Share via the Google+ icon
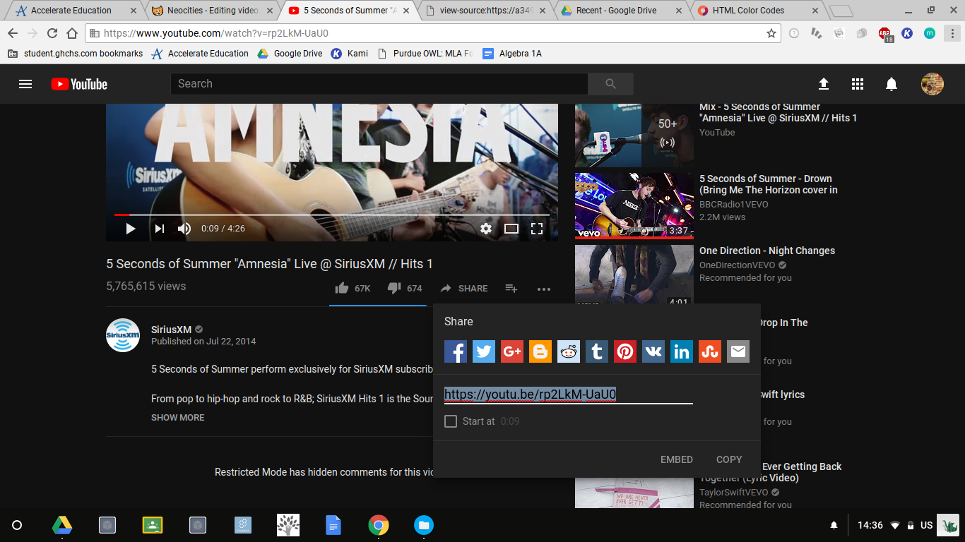 coord(512,351)
